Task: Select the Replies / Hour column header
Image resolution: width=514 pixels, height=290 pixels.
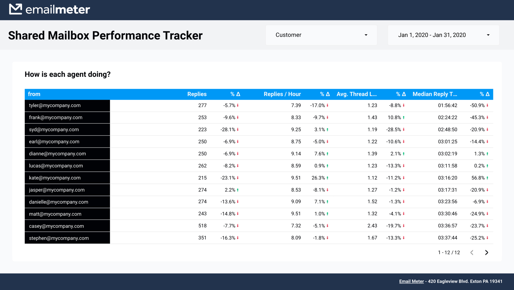Action: pos(282,94)
